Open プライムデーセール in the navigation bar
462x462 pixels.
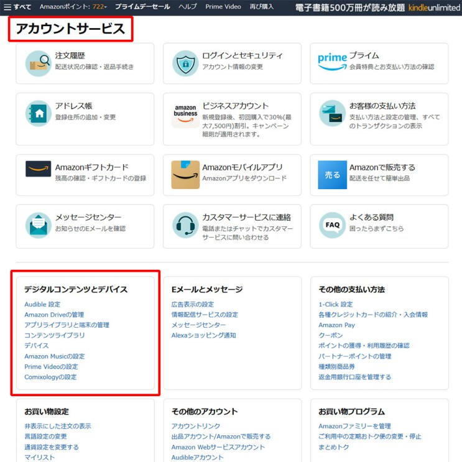pos(142,7)
